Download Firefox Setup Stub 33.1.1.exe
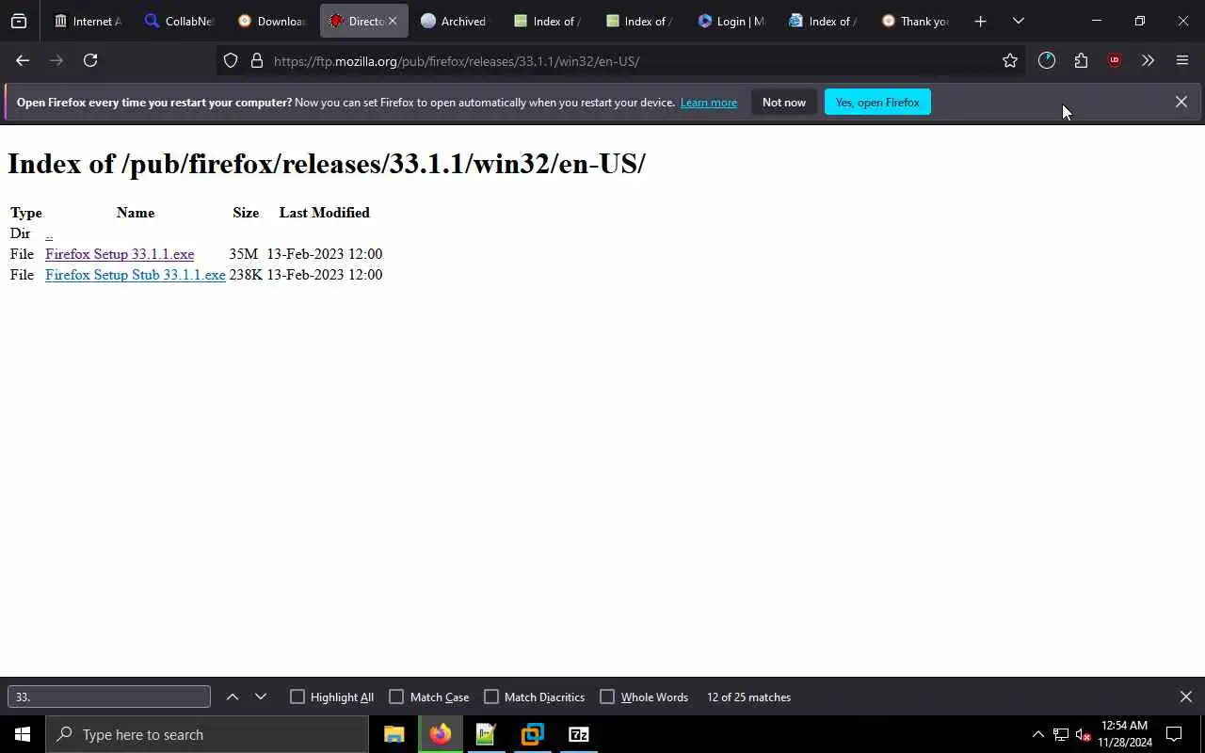 (136, 275)
